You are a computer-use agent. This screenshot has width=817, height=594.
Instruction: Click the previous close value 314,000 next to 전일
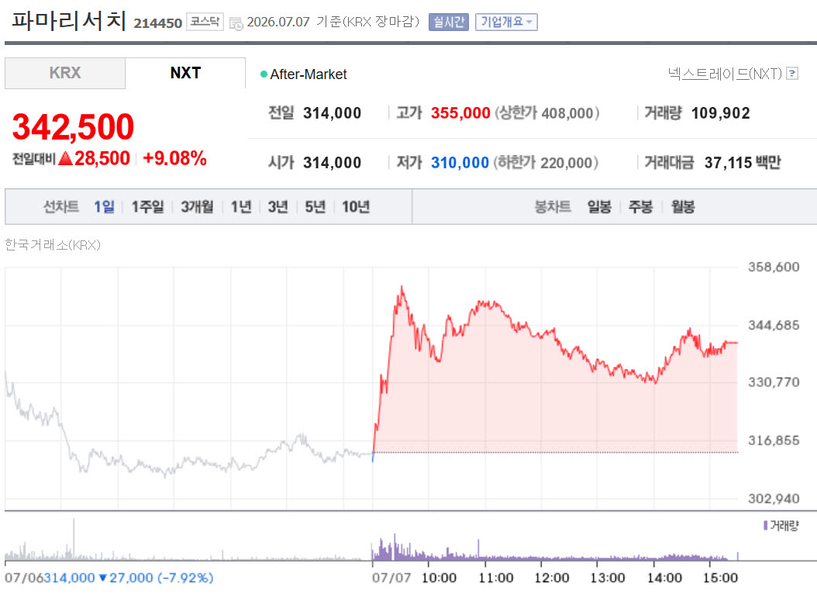coord(332,113)
